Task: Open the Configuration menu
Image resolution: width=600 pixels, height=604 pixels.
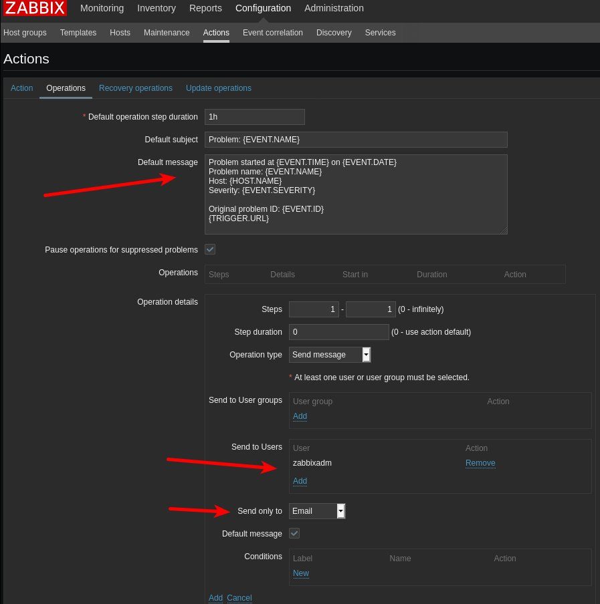Action: pos(263,8)
